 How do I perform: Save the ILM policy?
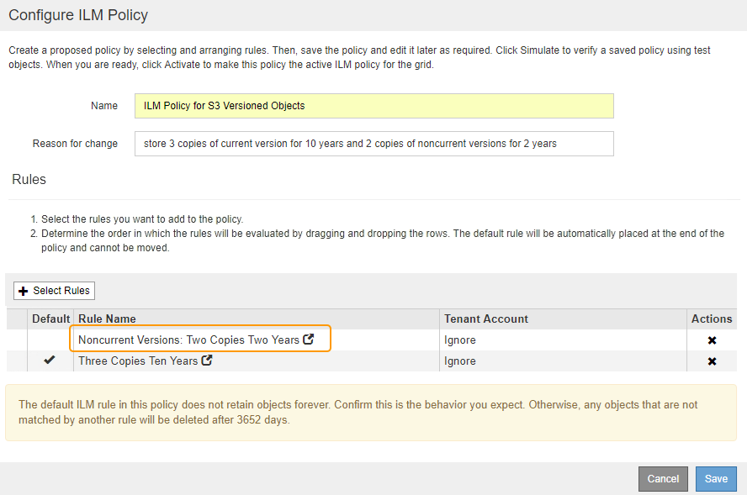click(716, 479)
